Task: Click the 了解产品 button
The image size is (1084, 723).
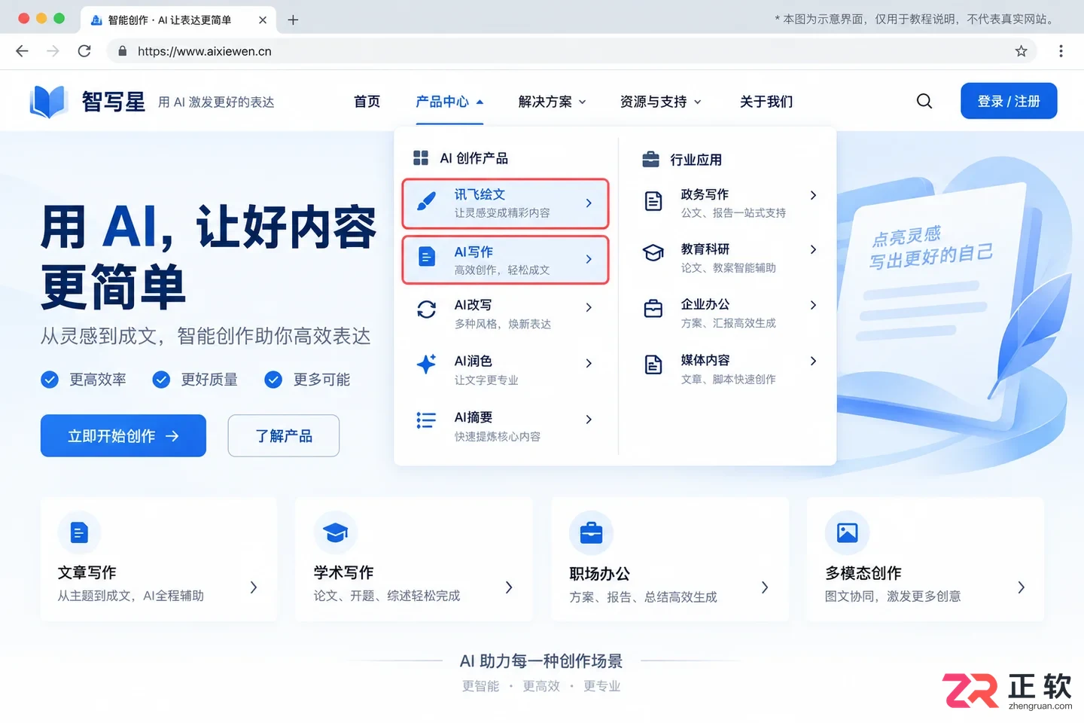Action: pos(284,435)
